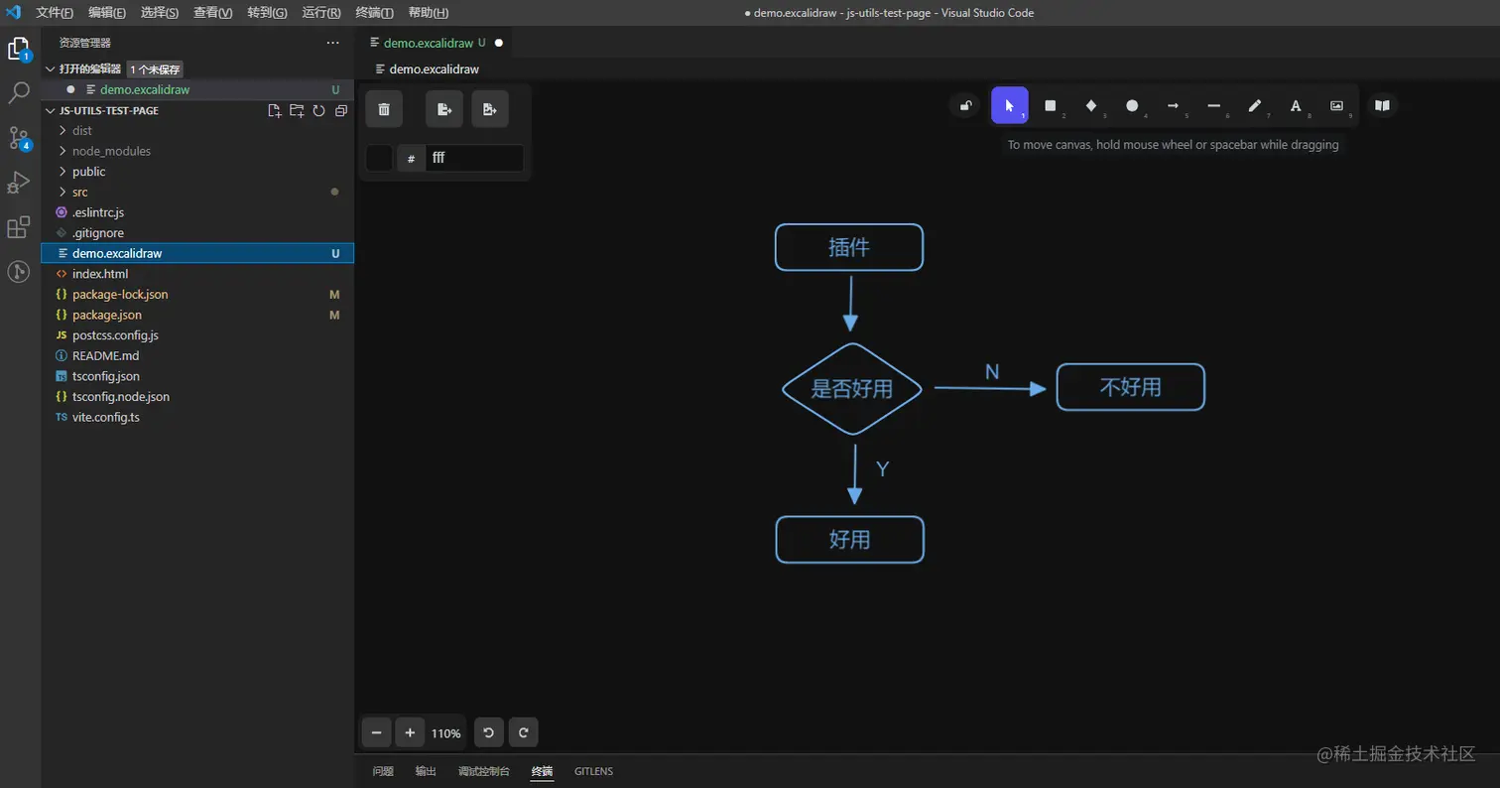Click the save as image icon

490,109
